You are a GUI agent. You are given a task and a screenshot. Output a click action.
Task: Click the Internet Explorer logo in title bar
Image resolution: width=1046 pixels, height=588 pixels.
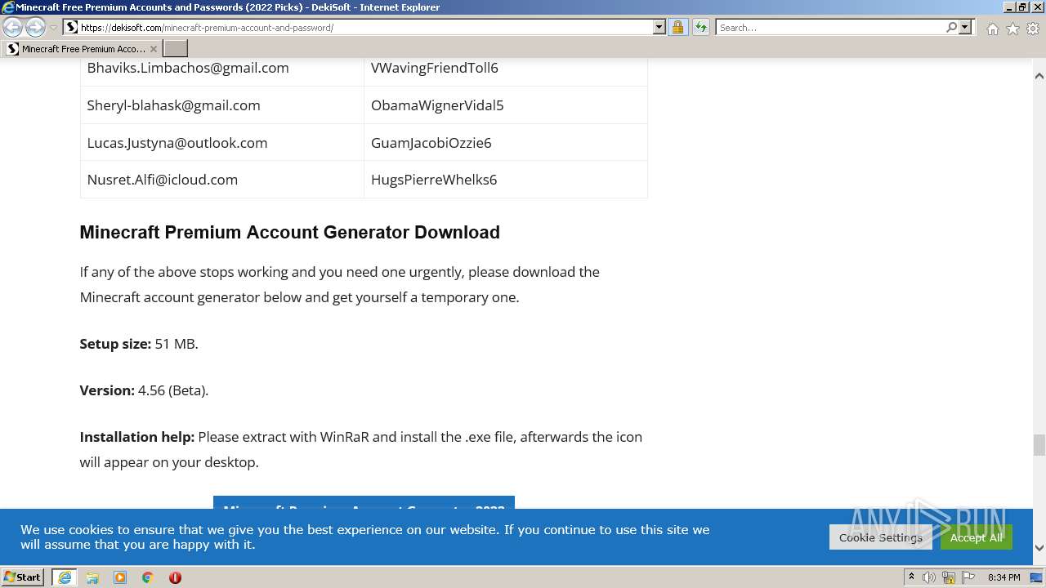coord(8,7)
